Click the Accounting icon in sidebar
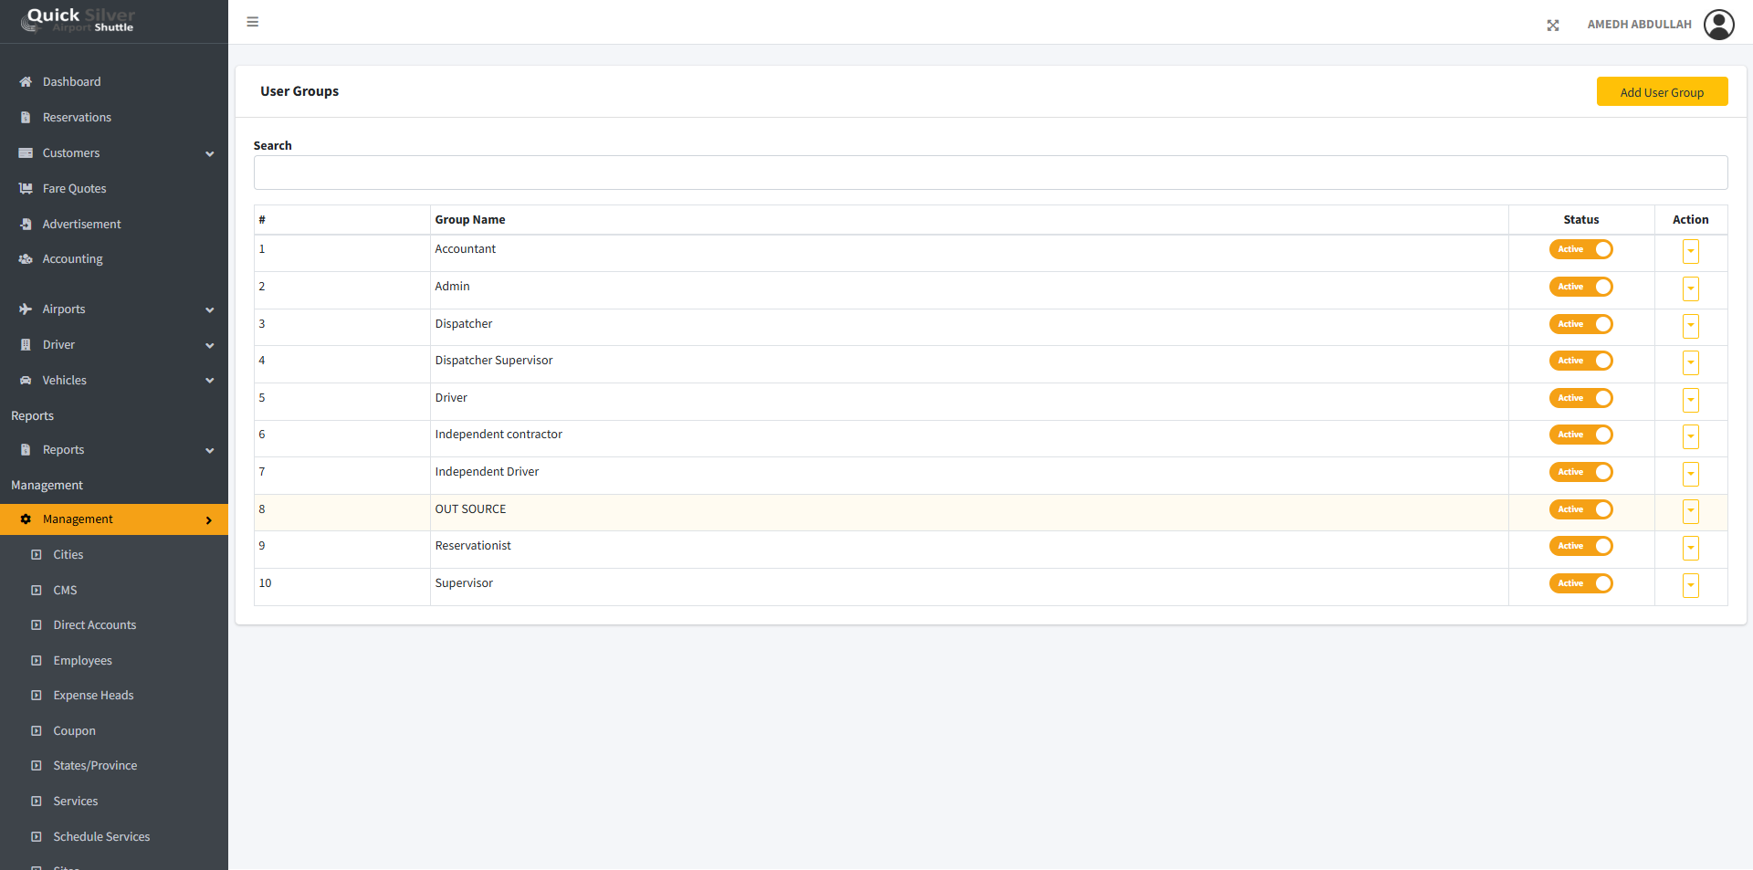1753x870 pixels. (x=26, y=259)
